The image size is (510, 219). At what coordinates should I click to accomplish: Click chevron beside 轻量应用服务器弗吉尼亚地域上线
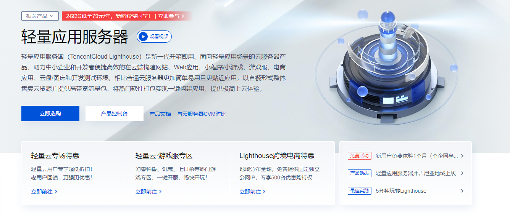462,173
